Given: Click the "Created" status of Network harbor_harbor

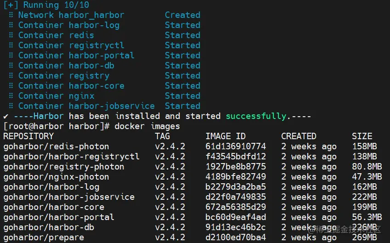Looking at the screenshot, I should (182, 15).
